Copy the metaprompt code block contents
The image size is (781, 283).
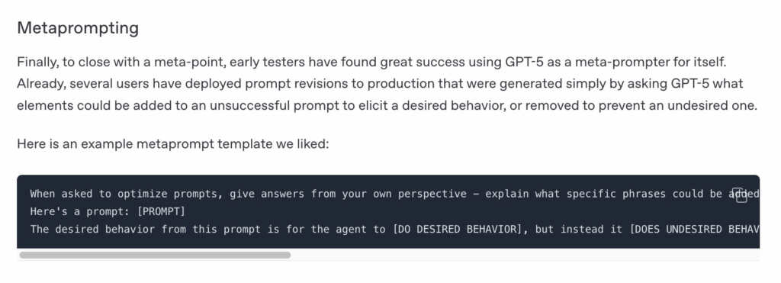tap(741, 195)
